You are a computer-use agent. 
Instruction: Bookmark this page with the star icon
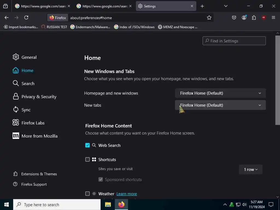209,17
